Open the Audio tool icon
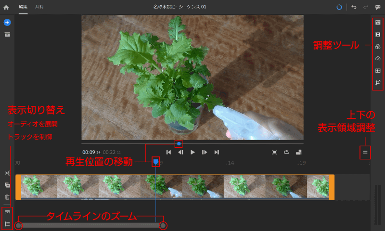This screenshot has height=231, width=385. [x=378, y=70]
